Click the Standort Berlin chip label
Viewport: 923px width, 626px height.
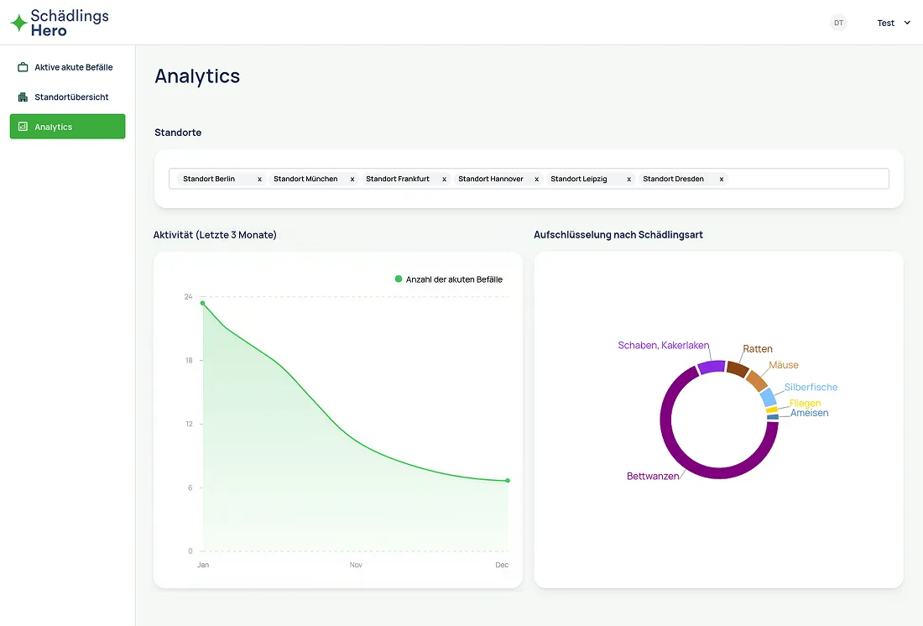coord(209,179)
